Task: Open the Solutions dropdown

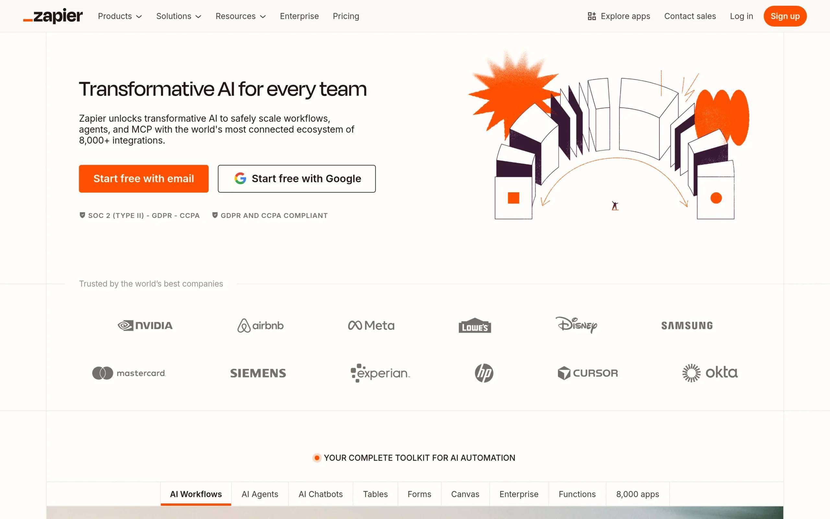Action: pos(178,16)
